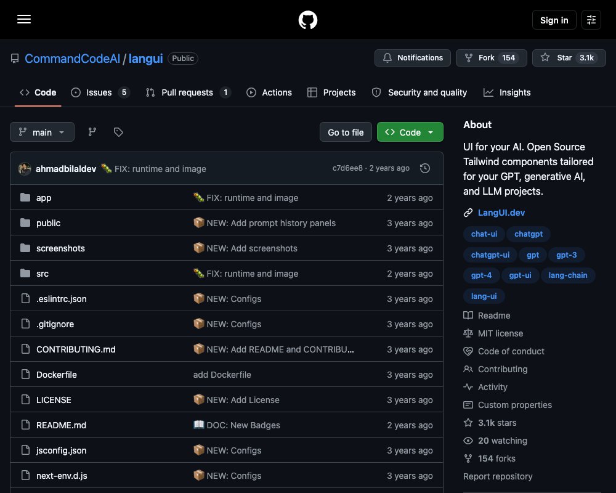Select the lang-chain topic tag
The height and width of the screenshot is (493, 616).
coord(568,275)
